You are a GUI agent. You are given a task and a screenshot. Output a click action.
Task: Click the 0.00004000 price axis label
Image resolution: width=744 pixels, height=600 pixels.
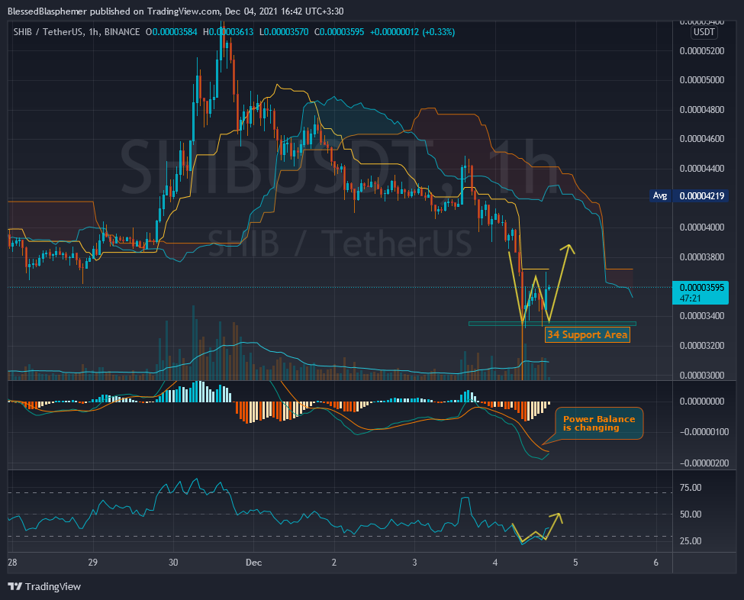point(702,227)
